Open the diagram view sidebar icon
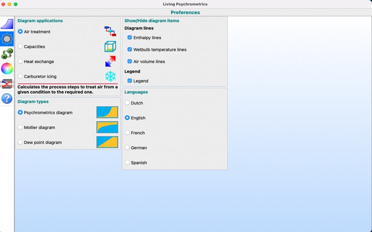Screen dimensions: 372x232 7,24
